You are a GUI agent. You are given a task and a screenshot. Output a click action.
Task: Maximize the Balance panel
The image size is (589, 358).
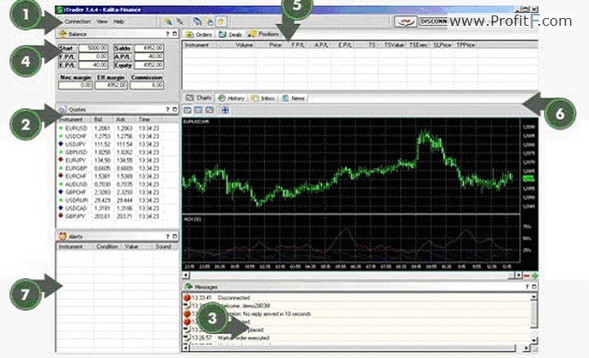174,33
